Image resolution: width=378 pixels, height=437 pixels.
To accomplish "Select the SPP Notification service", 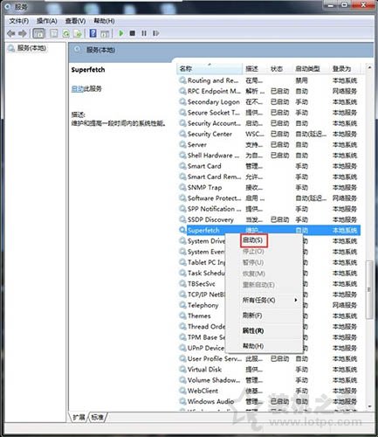I will coord(269,209).
